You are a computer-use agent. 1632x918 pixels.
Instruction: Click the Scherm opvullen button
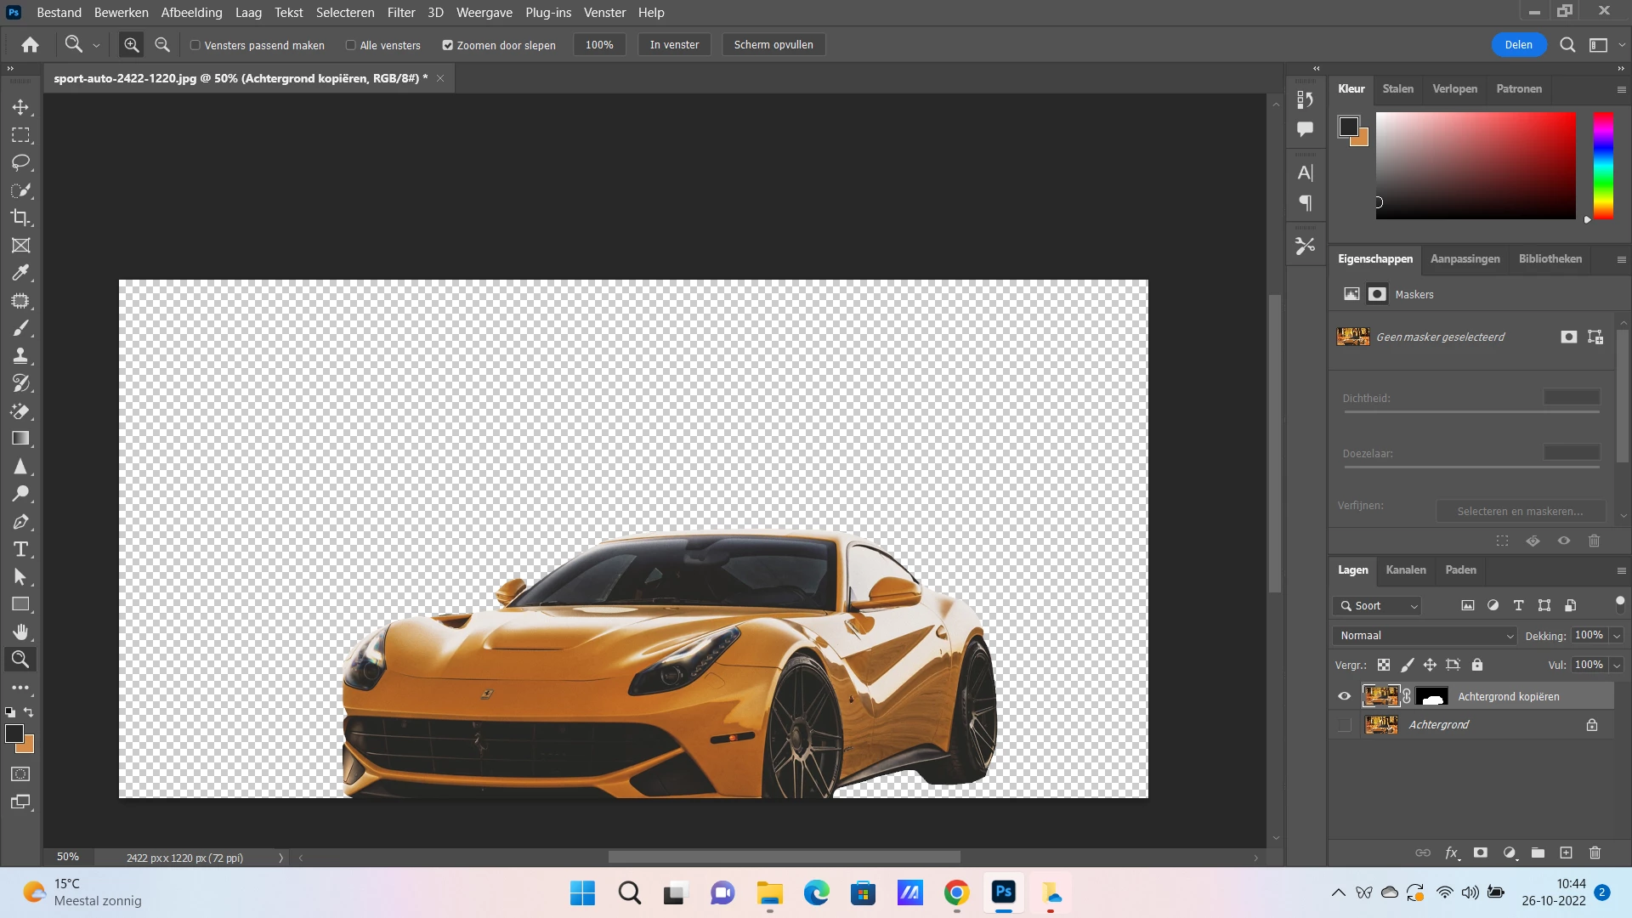773,45
